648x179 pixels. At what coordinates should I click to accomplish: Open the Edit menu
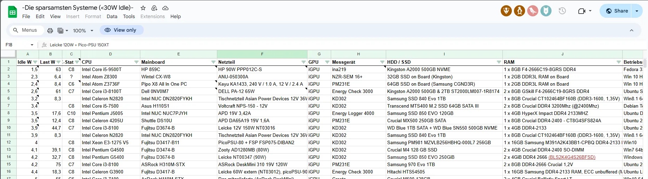[x=40, y=16]
